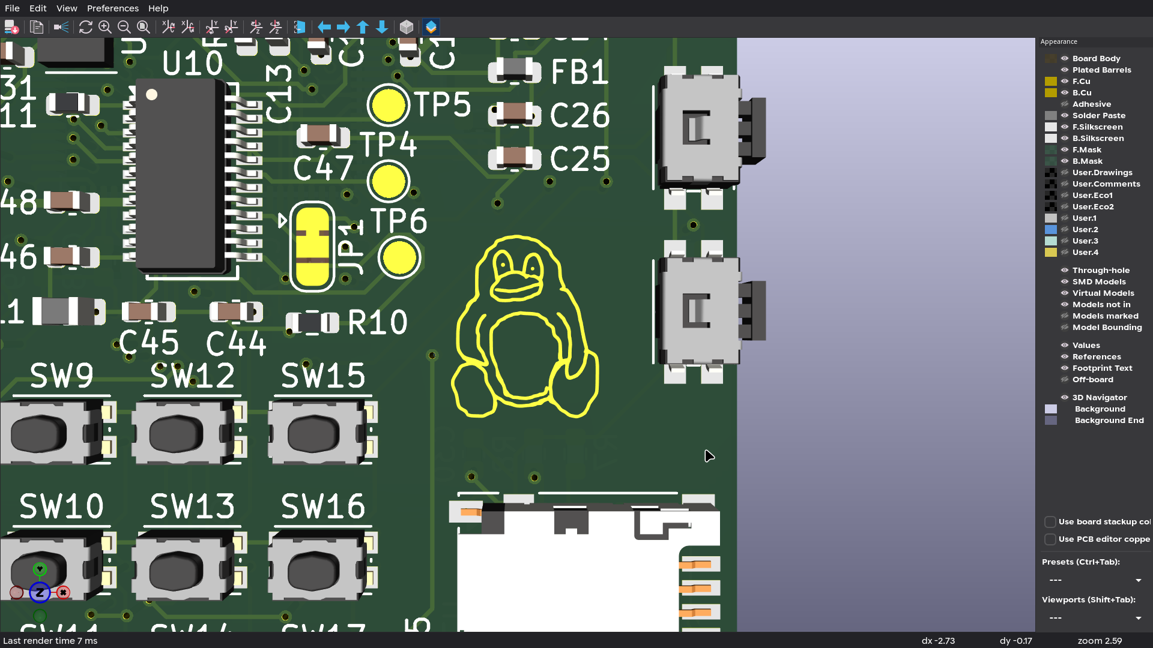This screenshot has height=648, width=1153.
Task: Rotate X counterclockwise using the second X-axis icon
Action: (188, 27)
